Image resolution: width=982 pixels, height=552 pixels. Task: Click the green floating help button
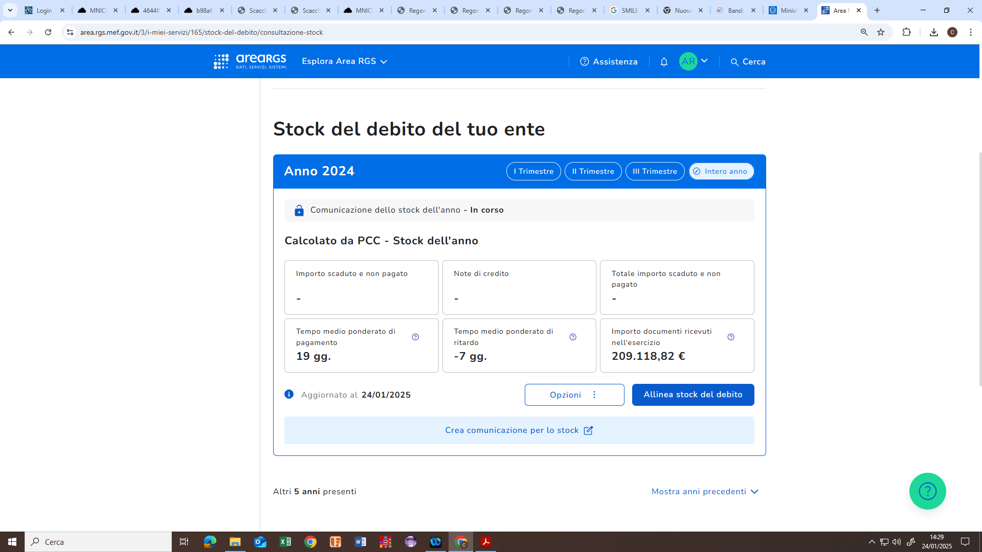point(927,491)
